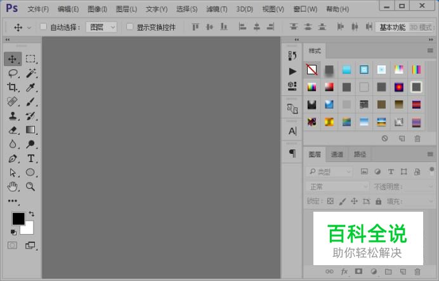Viewport: 439px width, 281px height.
Task: Select the Magic Wand tool
Action: 31,73
